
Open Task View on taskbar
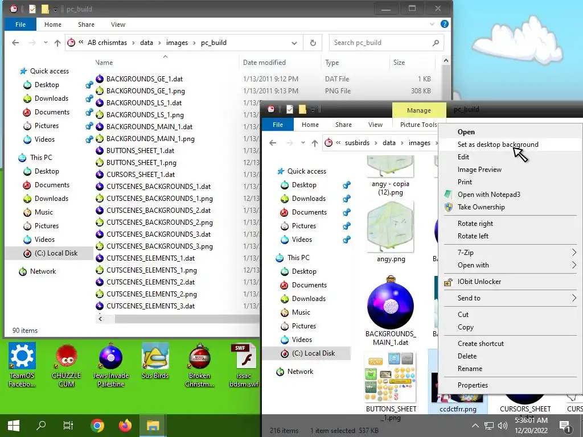68,426
